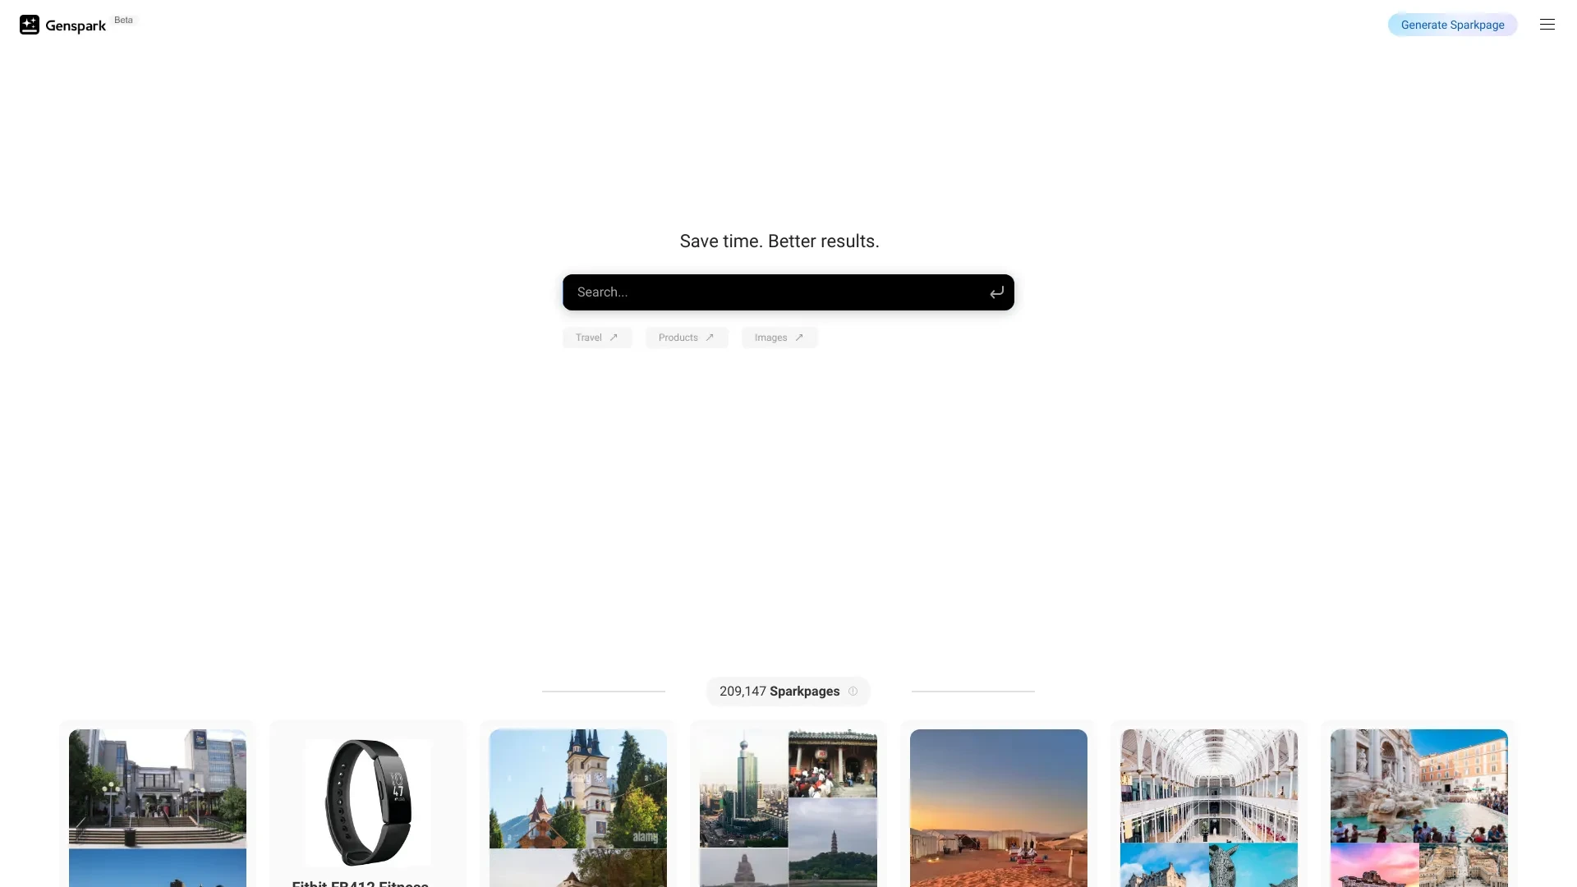Screen dimensions: 1577x887
Task: Click the search submit arrow icon
Action: click(996, 292)
